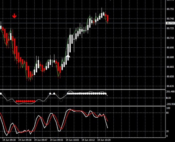Click the 19 Jun 10:20 time label
The width and height of the screenshot is (175, 142).
(x=104, y=140)
